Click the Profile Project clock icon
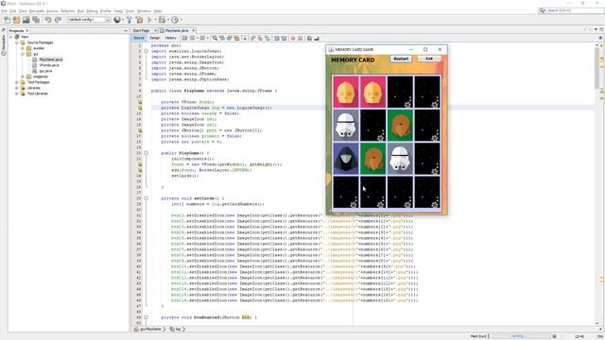 (175, 20)
